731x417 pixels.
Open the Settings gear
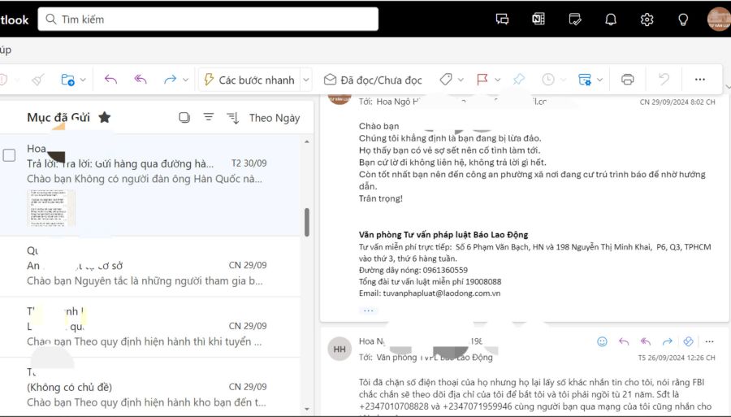pos(647,20)
